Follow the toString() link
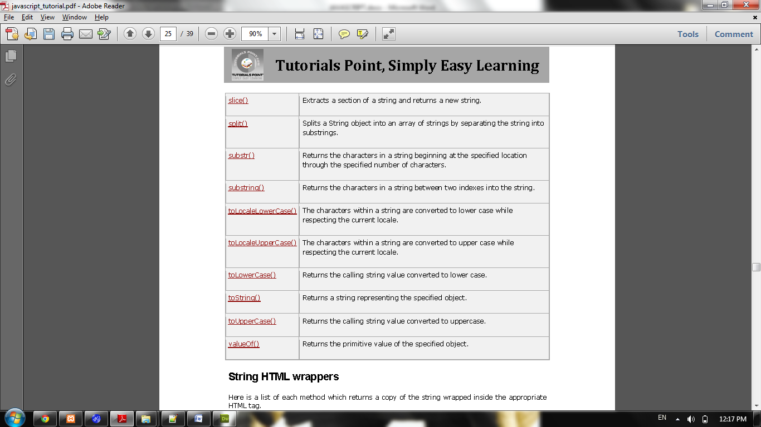The height and width of the screenshot is (427, 761). [x=245, y=297]
